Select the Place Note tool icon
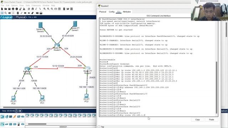The width and height of the screenshot is (228, 128). click(x=18, y=13)
